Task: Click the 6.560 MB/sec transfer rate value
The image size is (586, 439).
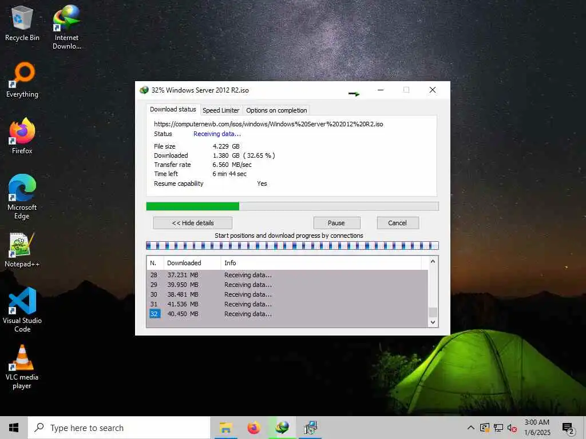Action: [x=232, y=165]
